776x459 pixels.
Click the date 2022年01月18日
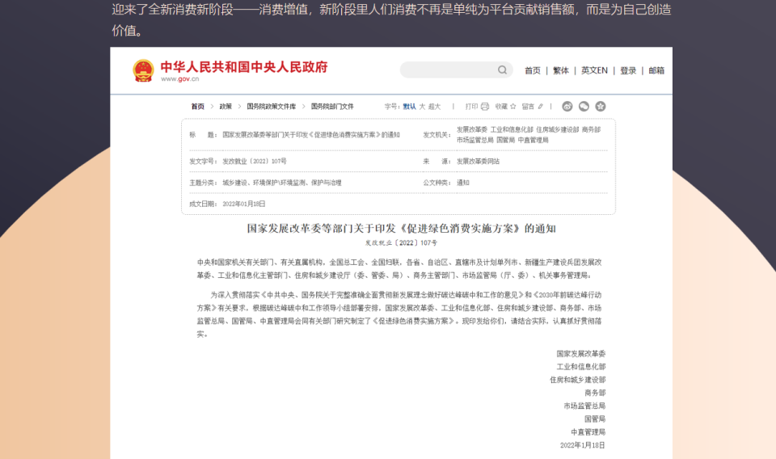(243, 204)
